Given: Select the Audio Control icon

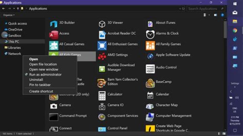Looking at the screenshot, I should pos(150,69).
